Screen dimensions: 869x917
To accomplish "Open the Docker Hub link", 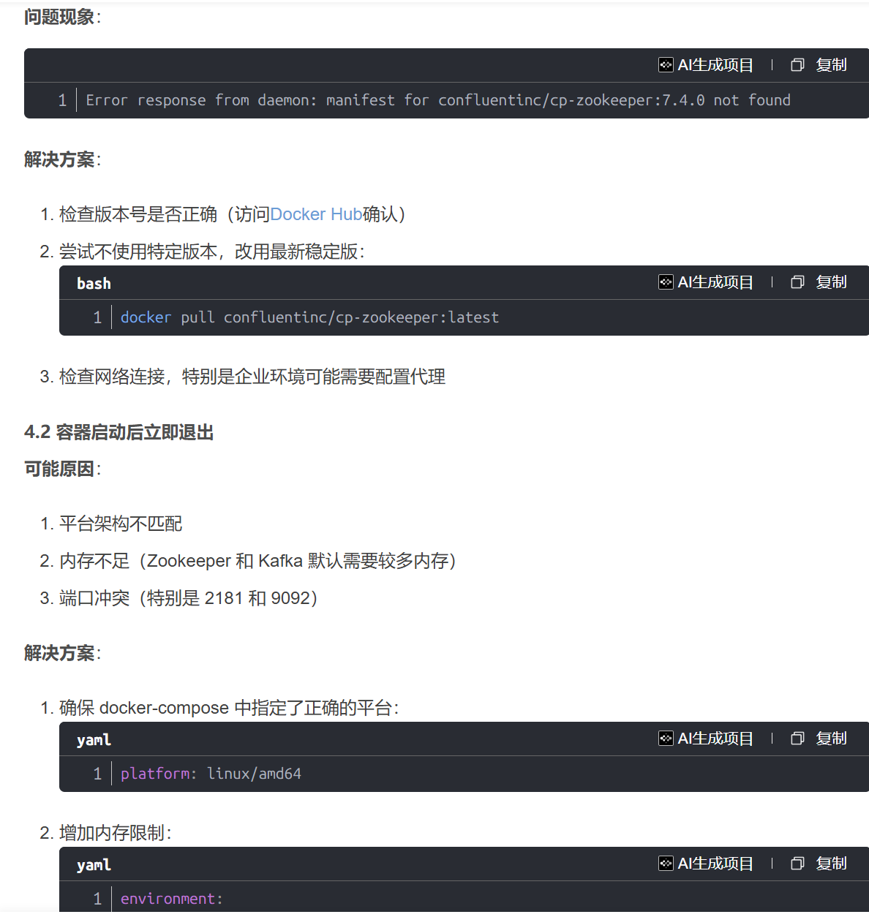I will (x=316, y=214).
